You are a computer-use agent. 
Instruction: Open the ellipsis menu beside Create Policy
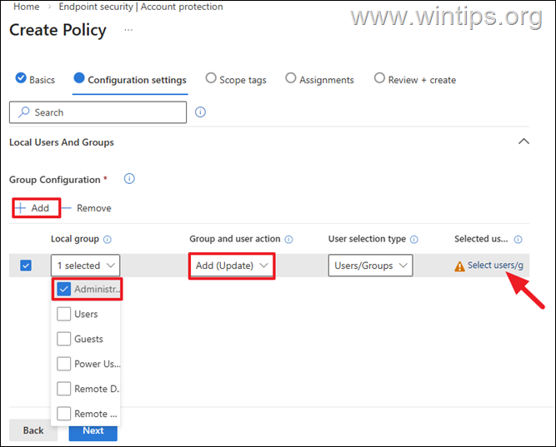[128, 30]
